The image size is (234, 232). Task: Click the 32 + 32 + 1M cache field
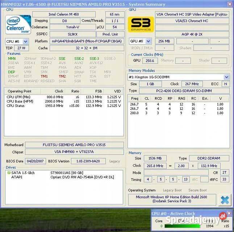tap(87, 48)
